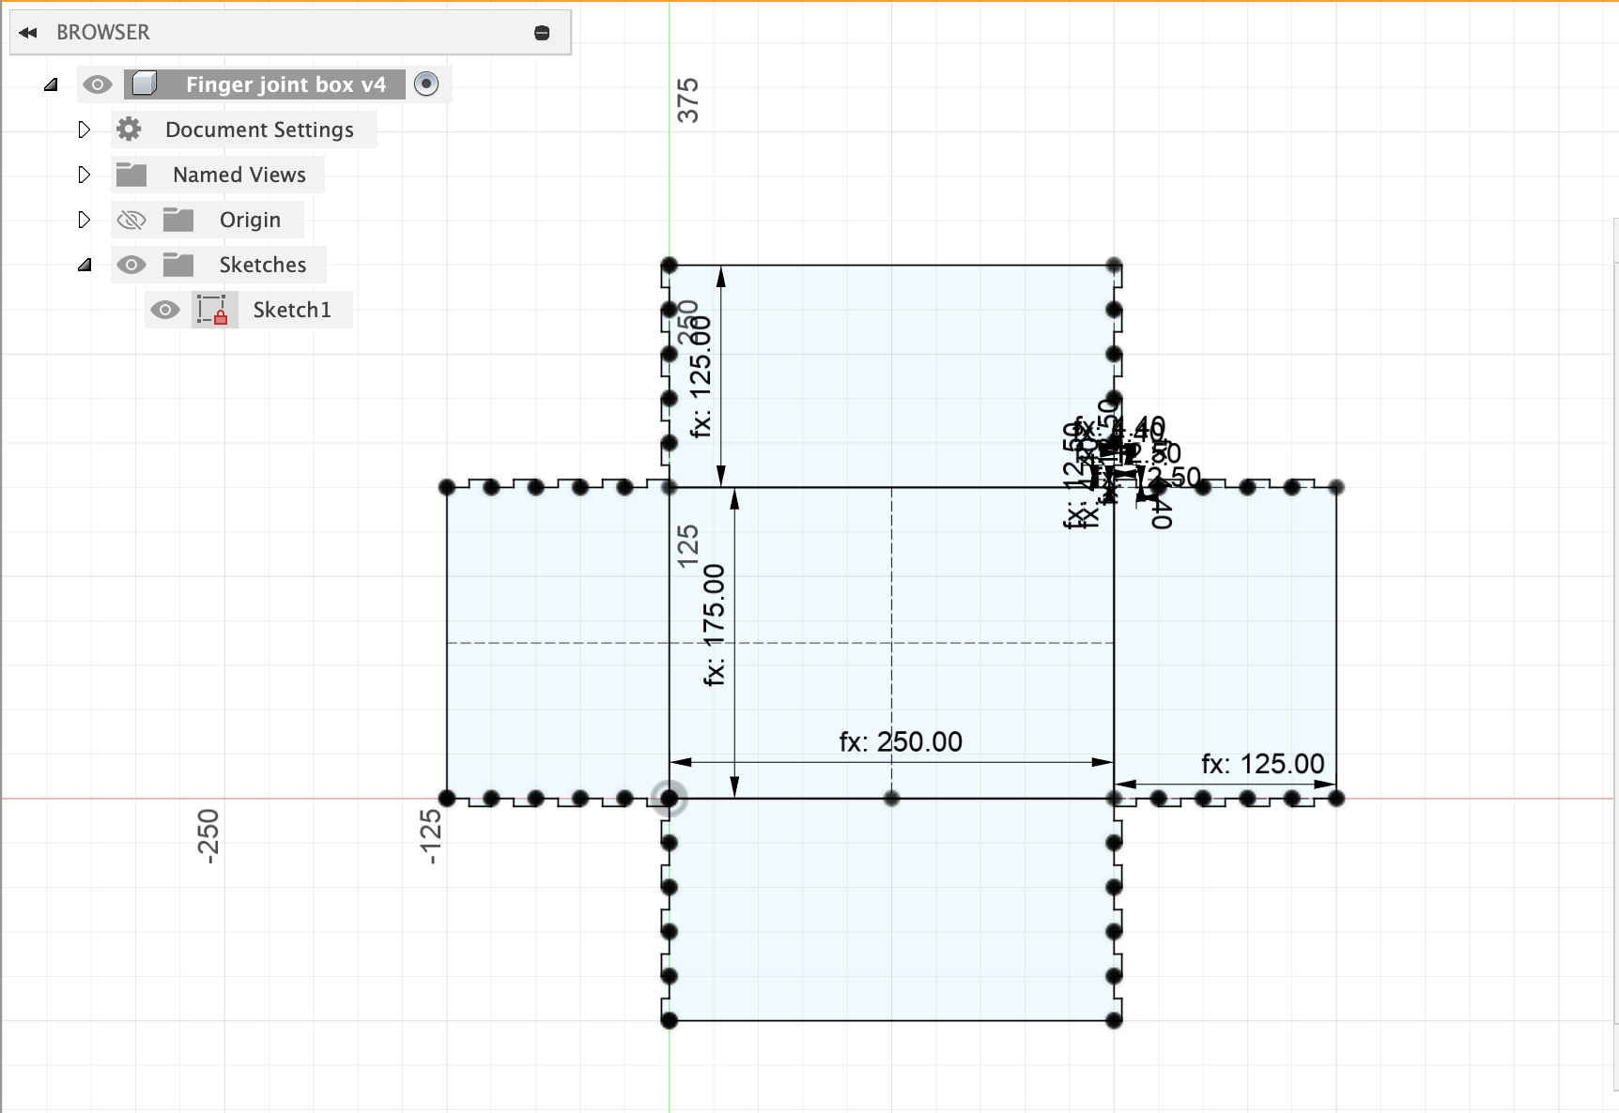1619x1113 pixels.
Task: Collapse the Browser panel with double arrows
Action: 28,33
